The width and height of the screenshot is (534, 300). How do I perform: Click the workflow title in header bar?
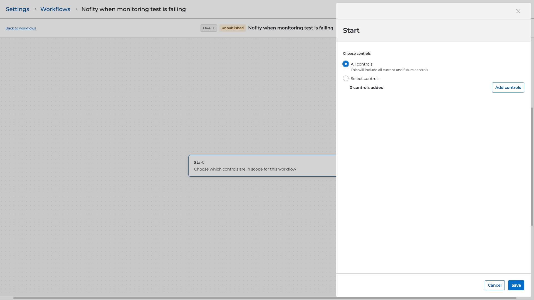coord(290,28)
